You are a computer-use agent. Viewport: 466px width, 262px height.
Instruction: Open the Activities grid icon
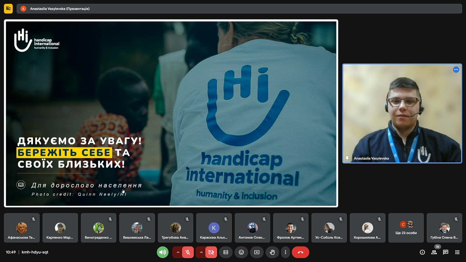tap(457, 252)
